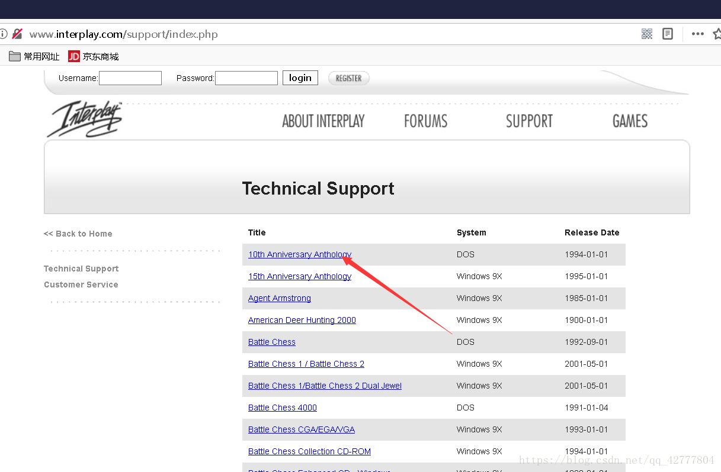Select release date 1992-09-01
Viewport: 721px width, 472px height.
(587, 342)
